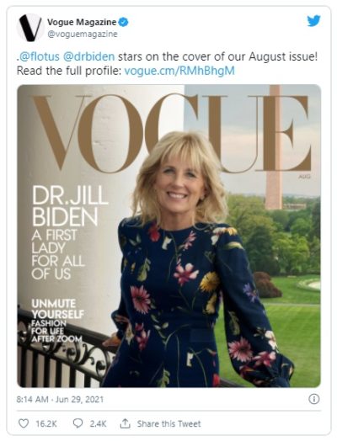337x441 pixels.
Task: Click the 2.4K replies count
Action: (x=98, y=423)
